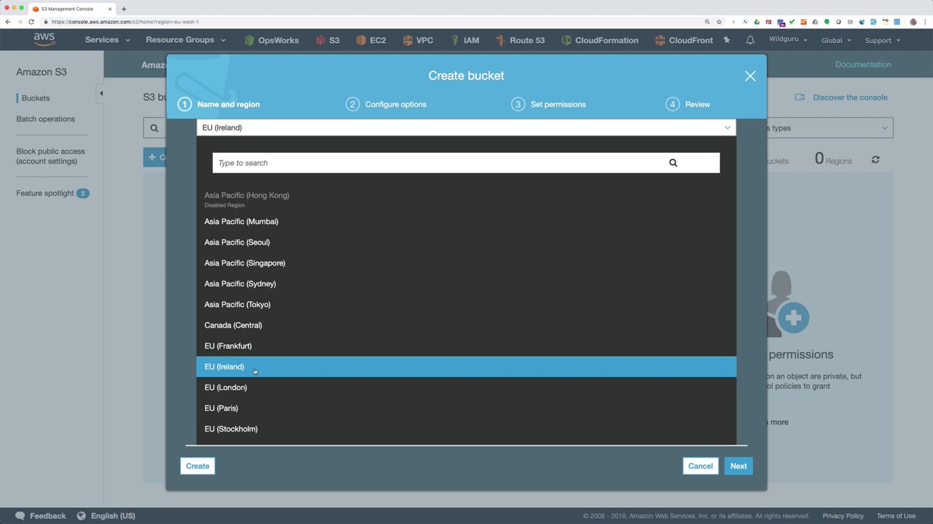This screenshot has width=933, height=524.
Task: Click the Cancel button
Action: click(700, 466)
